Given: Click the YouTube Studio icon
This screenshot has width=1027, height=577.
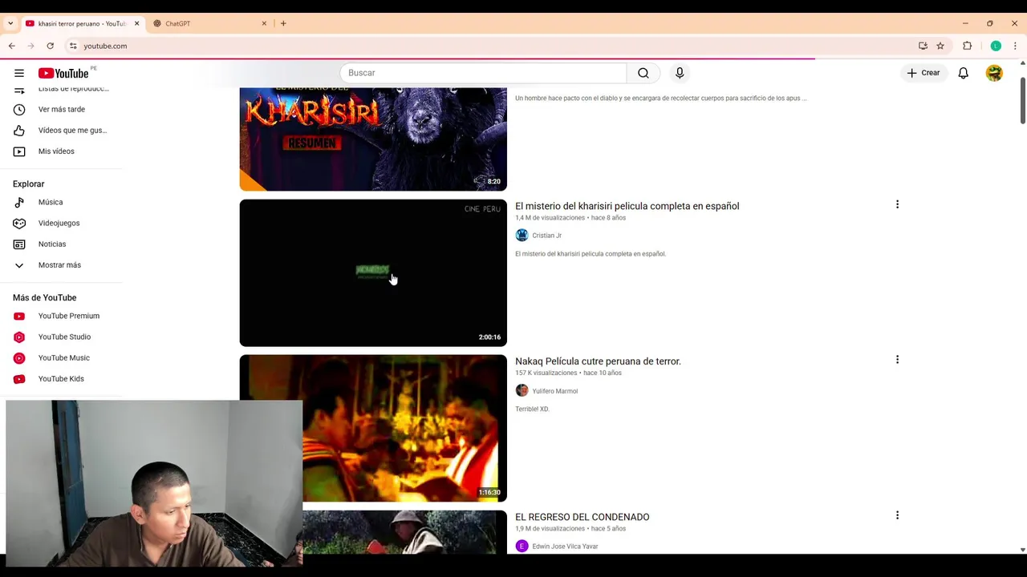Looking at the screenshot, I should point(19,337).
